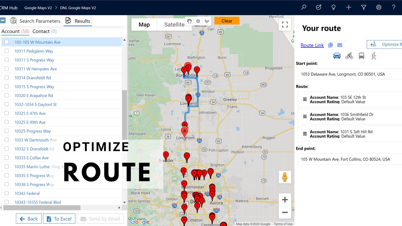Click drag handle for 1036 Smithfield Dr
The width and height of the screenshot is (402, 226).
305,116
